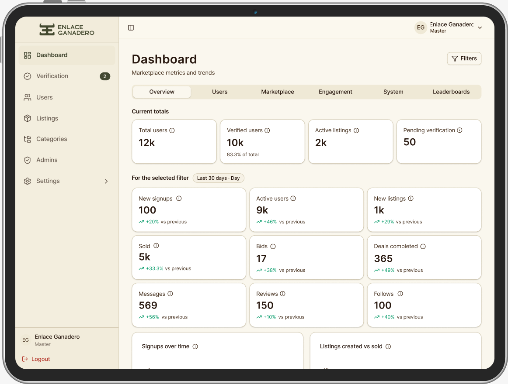
Task: Click the +20% vs previous text
Action: click(x=163, y=222)
